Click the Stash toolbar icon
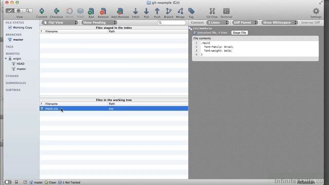Screen dimensions: 329x185 point(80,11)
